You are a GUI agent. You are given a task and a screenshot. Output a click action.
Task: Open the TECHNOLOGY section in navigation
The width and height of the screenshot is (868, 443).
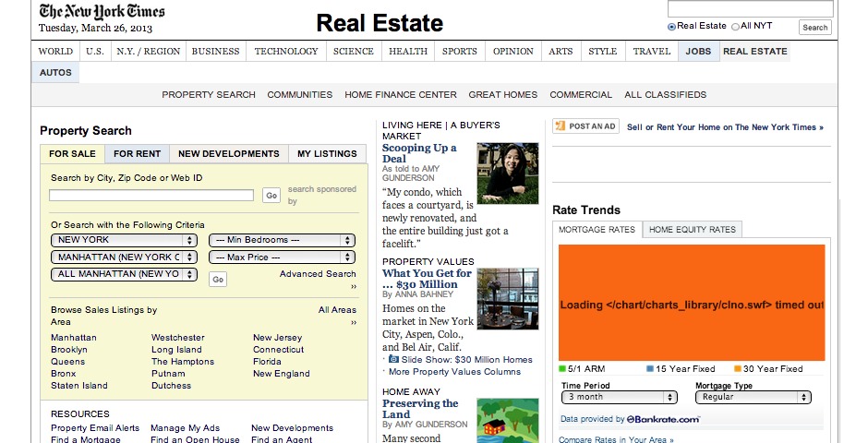[x=286, y=52]
